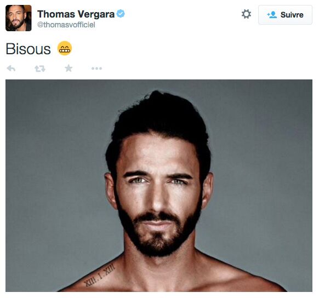Click the roman numeral tattoo in photo

100,274
